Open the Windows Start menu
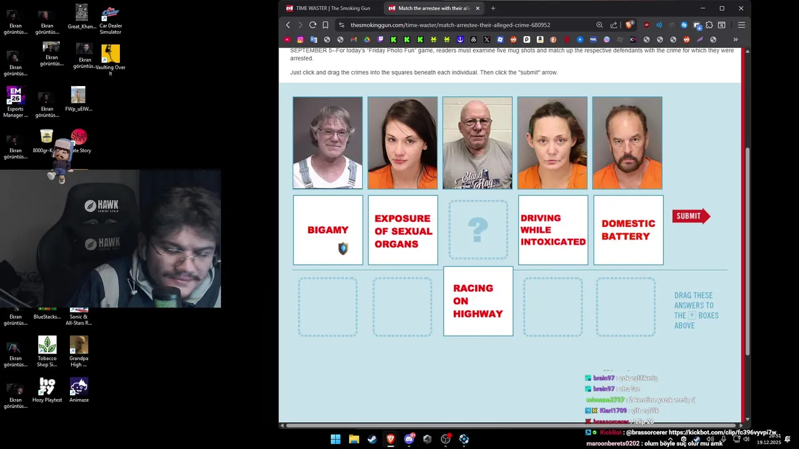 (335, 439)
